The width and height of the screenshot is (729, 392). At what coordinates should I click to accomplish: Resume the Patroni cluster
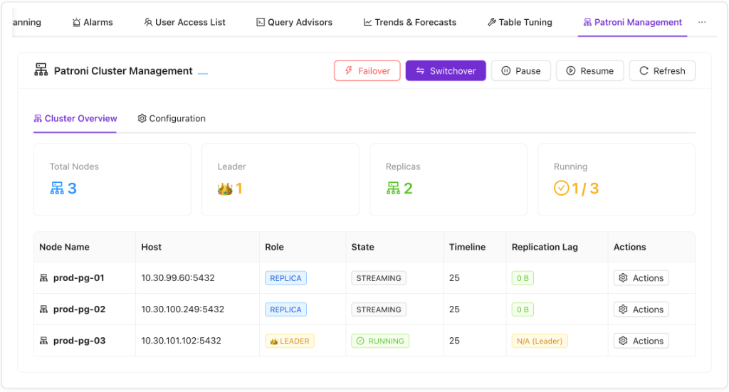(589, 70)
